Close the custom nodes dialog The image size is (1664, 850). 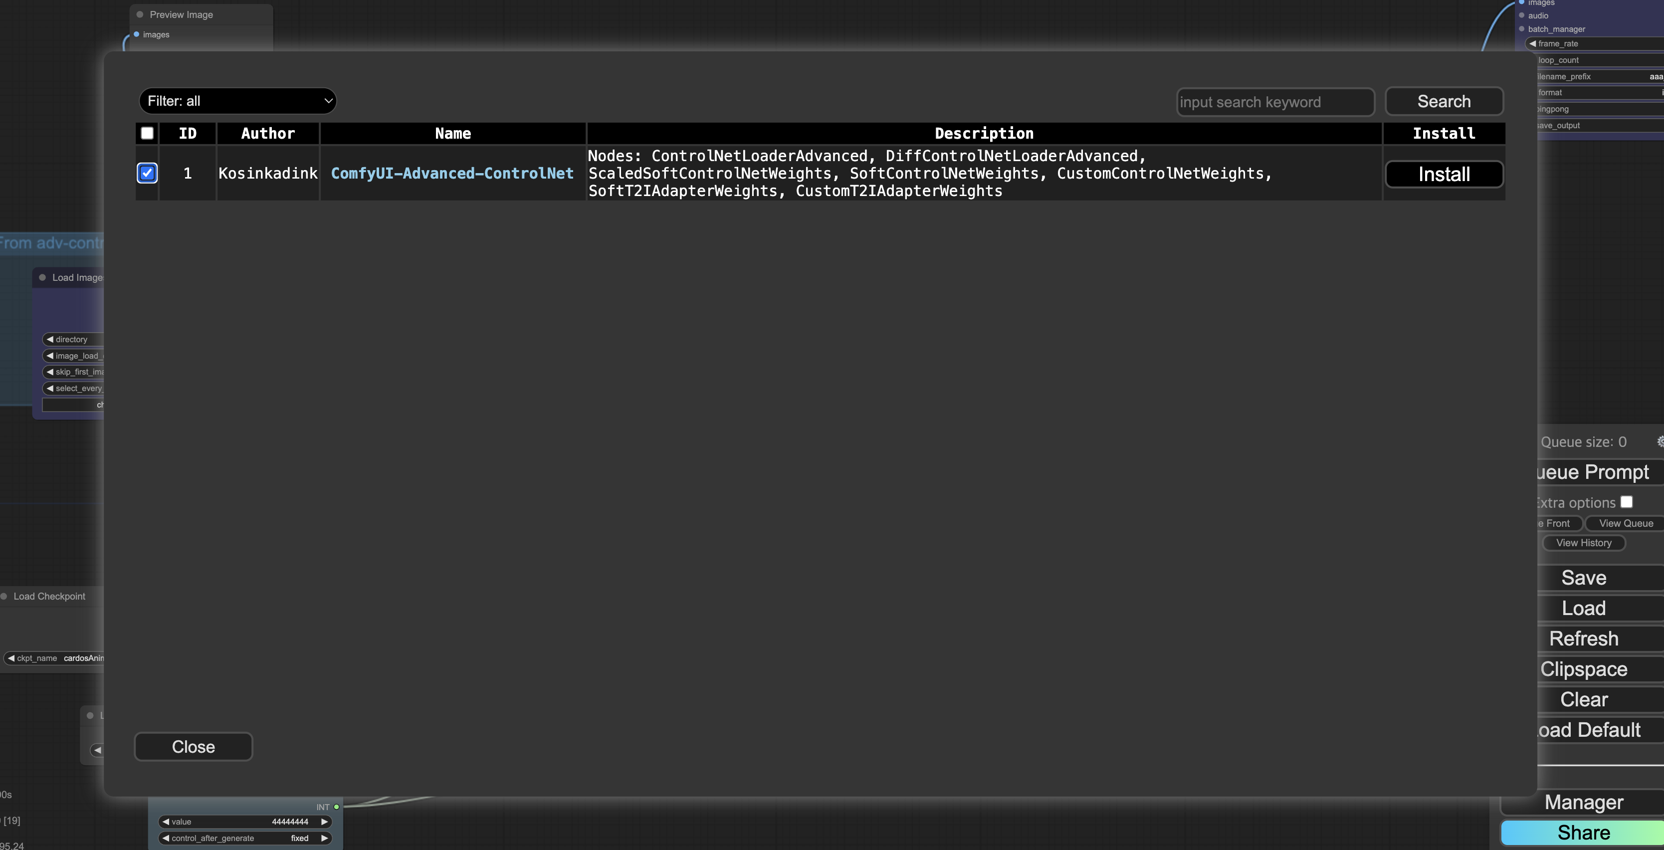click(x=193, y=747)
